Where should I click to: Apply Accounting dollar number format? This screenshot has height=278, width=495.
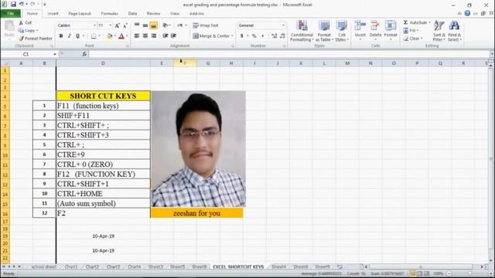242,36
